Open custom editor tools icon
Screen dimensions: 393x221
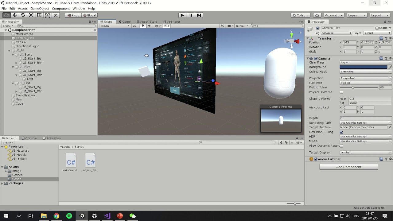[x=56, y=15]
